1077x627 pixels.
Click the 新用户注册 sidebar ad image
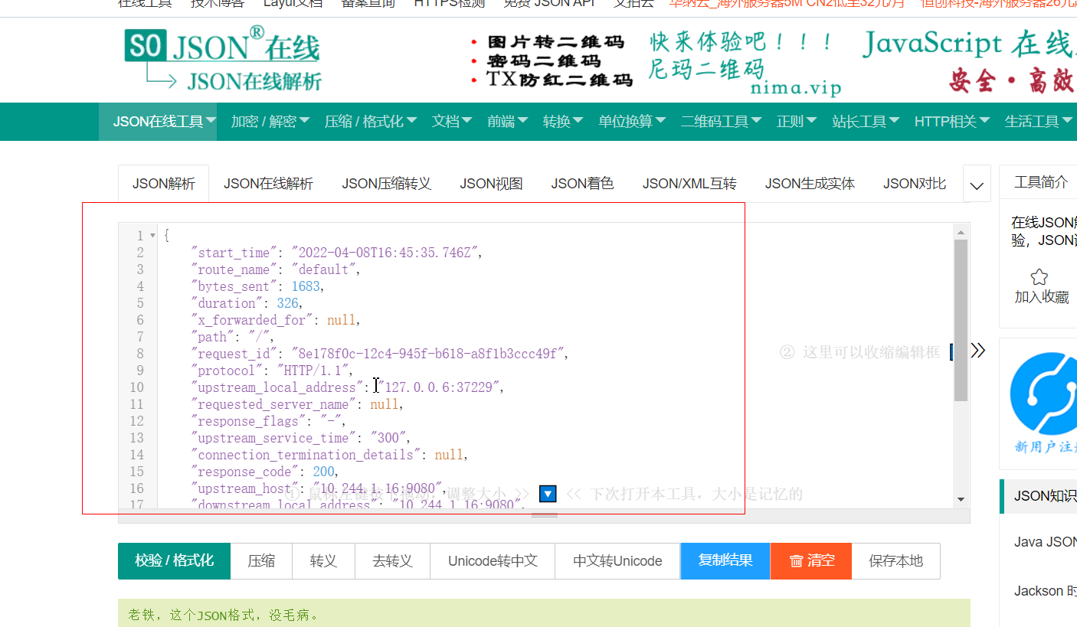pyautogui.click(x=1043, y=403)
